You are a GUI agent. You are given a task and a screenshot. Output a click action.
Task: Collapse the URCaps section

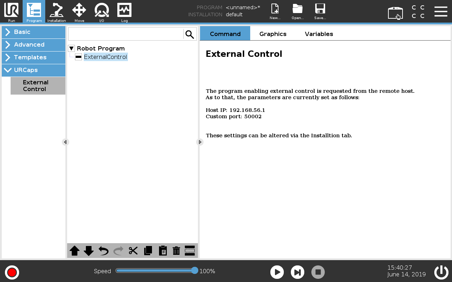tap(33, 70)
